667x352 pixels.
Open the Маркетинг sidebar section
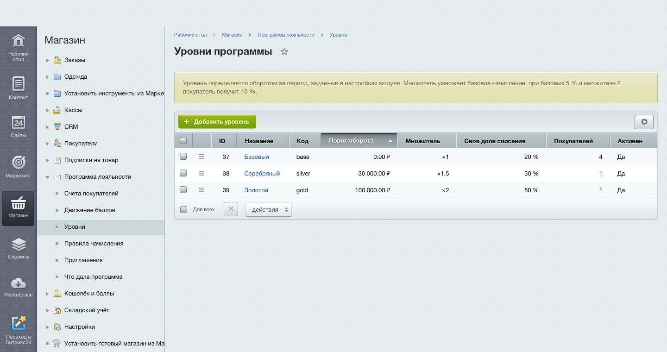click(x=18, y=167)
